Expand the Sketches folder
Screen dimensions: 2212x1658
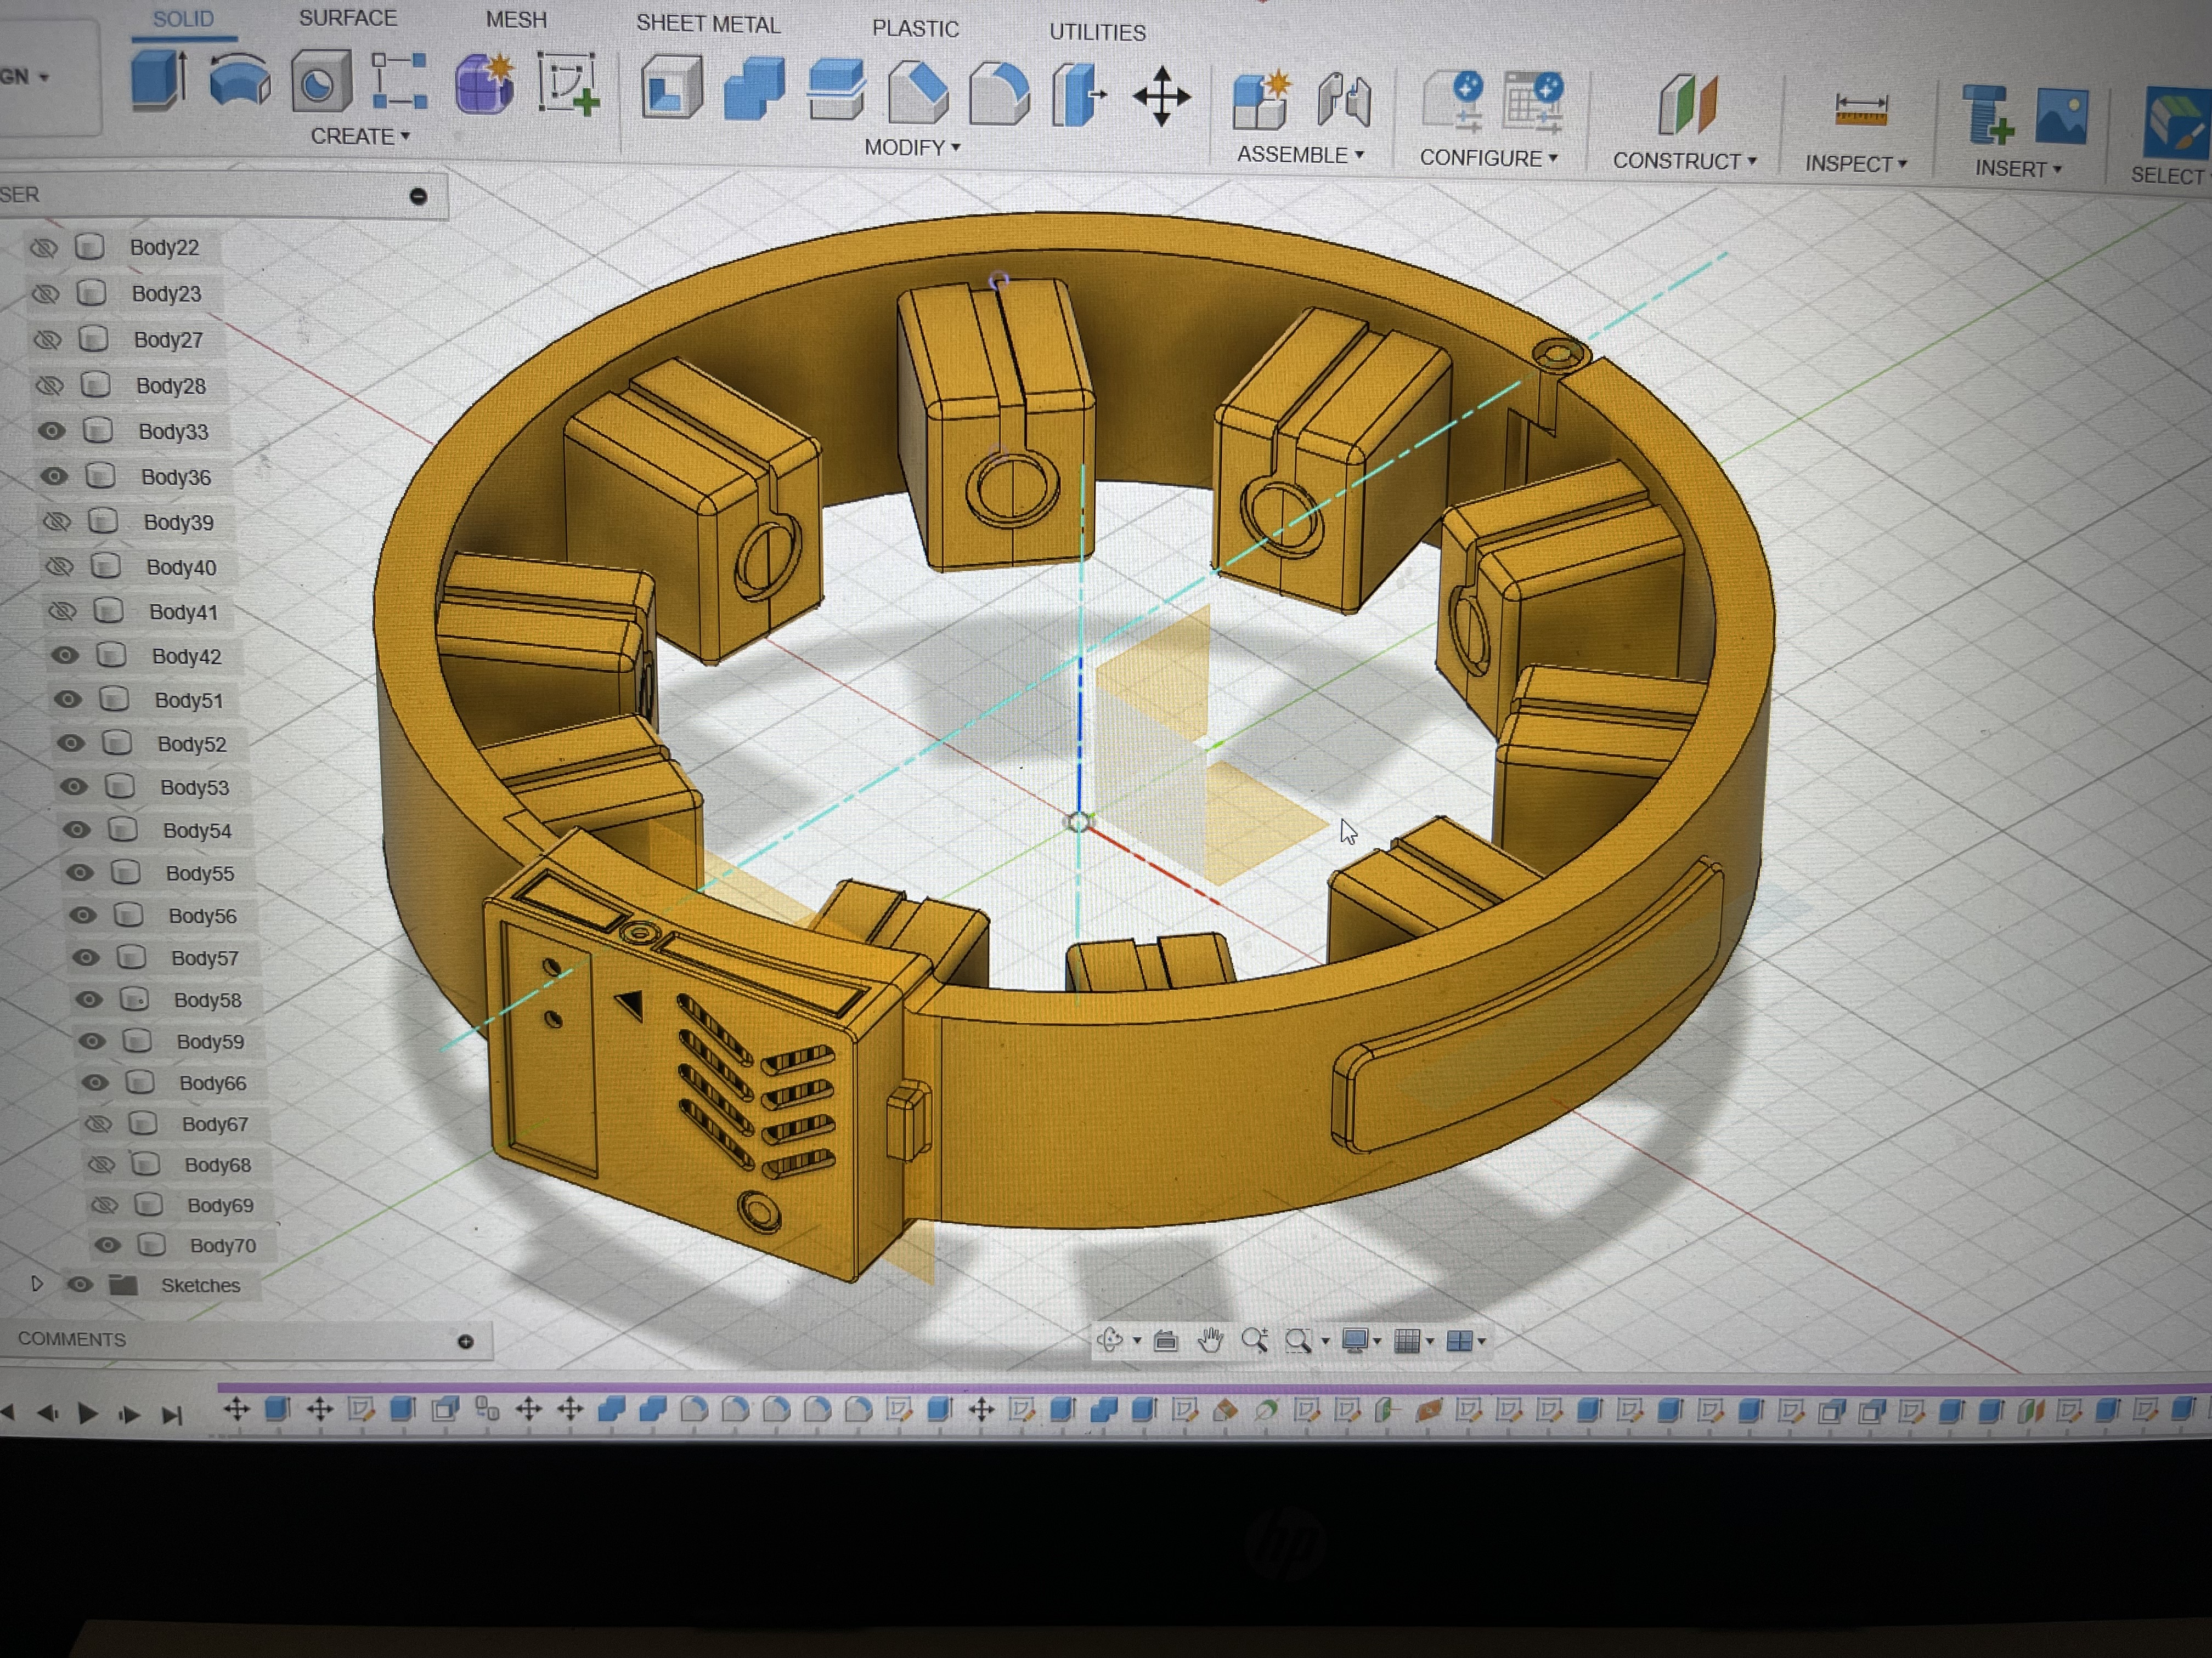tap(37, 1283)
